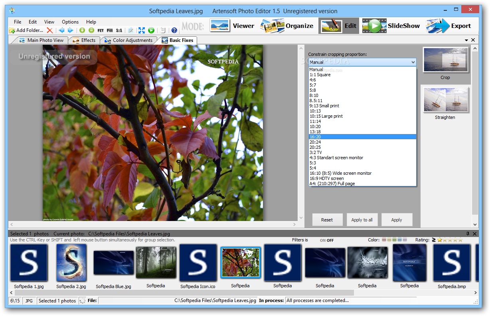Enter full screen with blue arrows icon
Viewport: 490px width, 316px height.
[142, 30]
